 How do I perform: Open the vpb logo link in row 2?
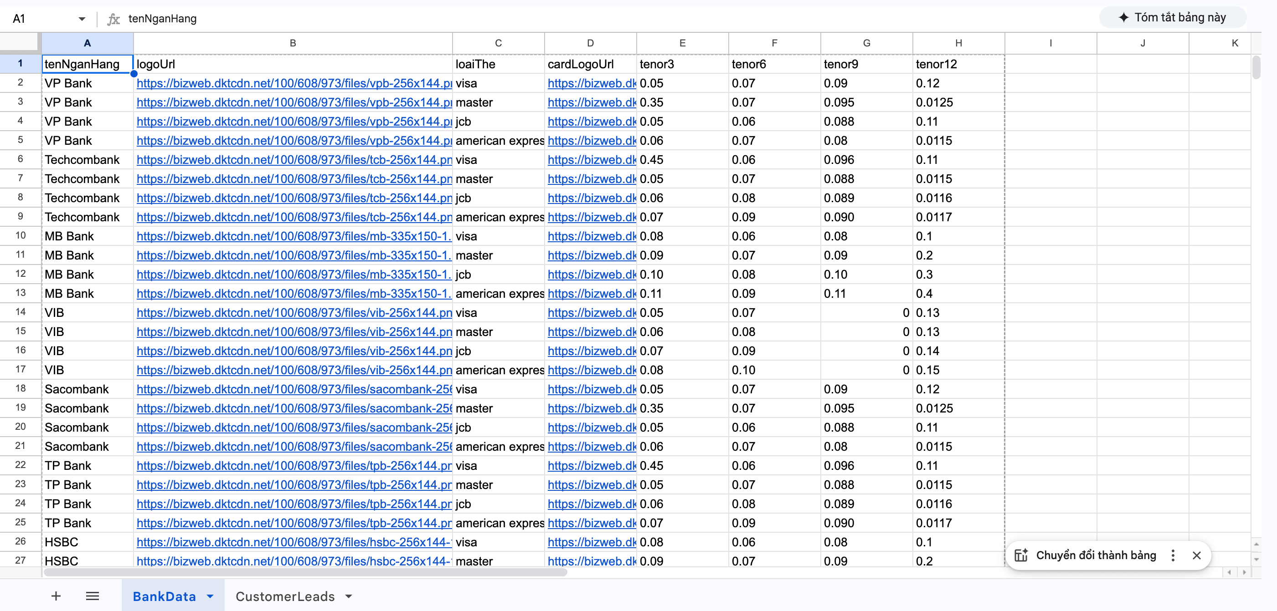point(294,83)
